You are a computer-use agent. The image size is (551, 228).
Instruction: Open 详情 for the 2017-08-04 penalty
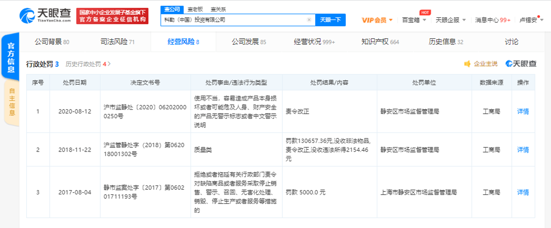pyautogui.click(x=523, y=192)
